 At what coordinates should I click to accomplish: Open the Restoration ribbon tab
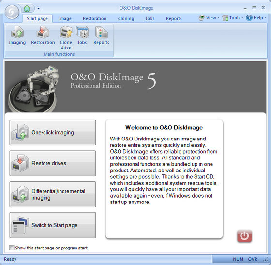click(x=95, y=19)
